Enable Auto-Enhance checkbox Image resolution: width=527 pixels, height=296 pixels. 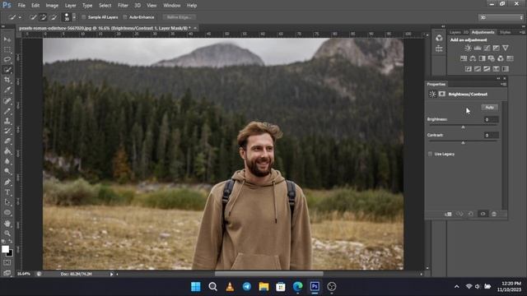(125, 17)
